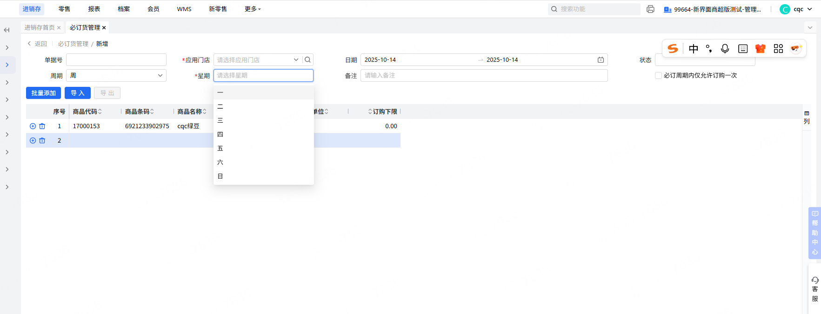Delete row 1 with the trash icon
Viewport: 821px width, 314px height.
42,126
